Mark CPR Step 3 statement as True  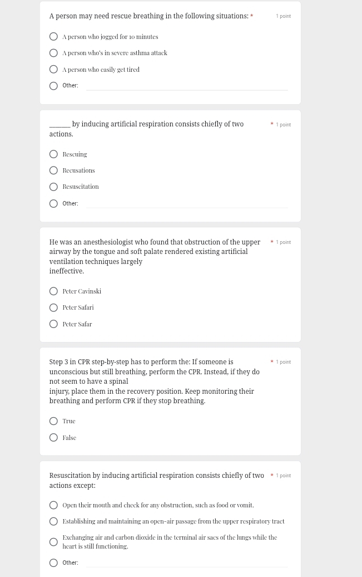pos(53,421)
